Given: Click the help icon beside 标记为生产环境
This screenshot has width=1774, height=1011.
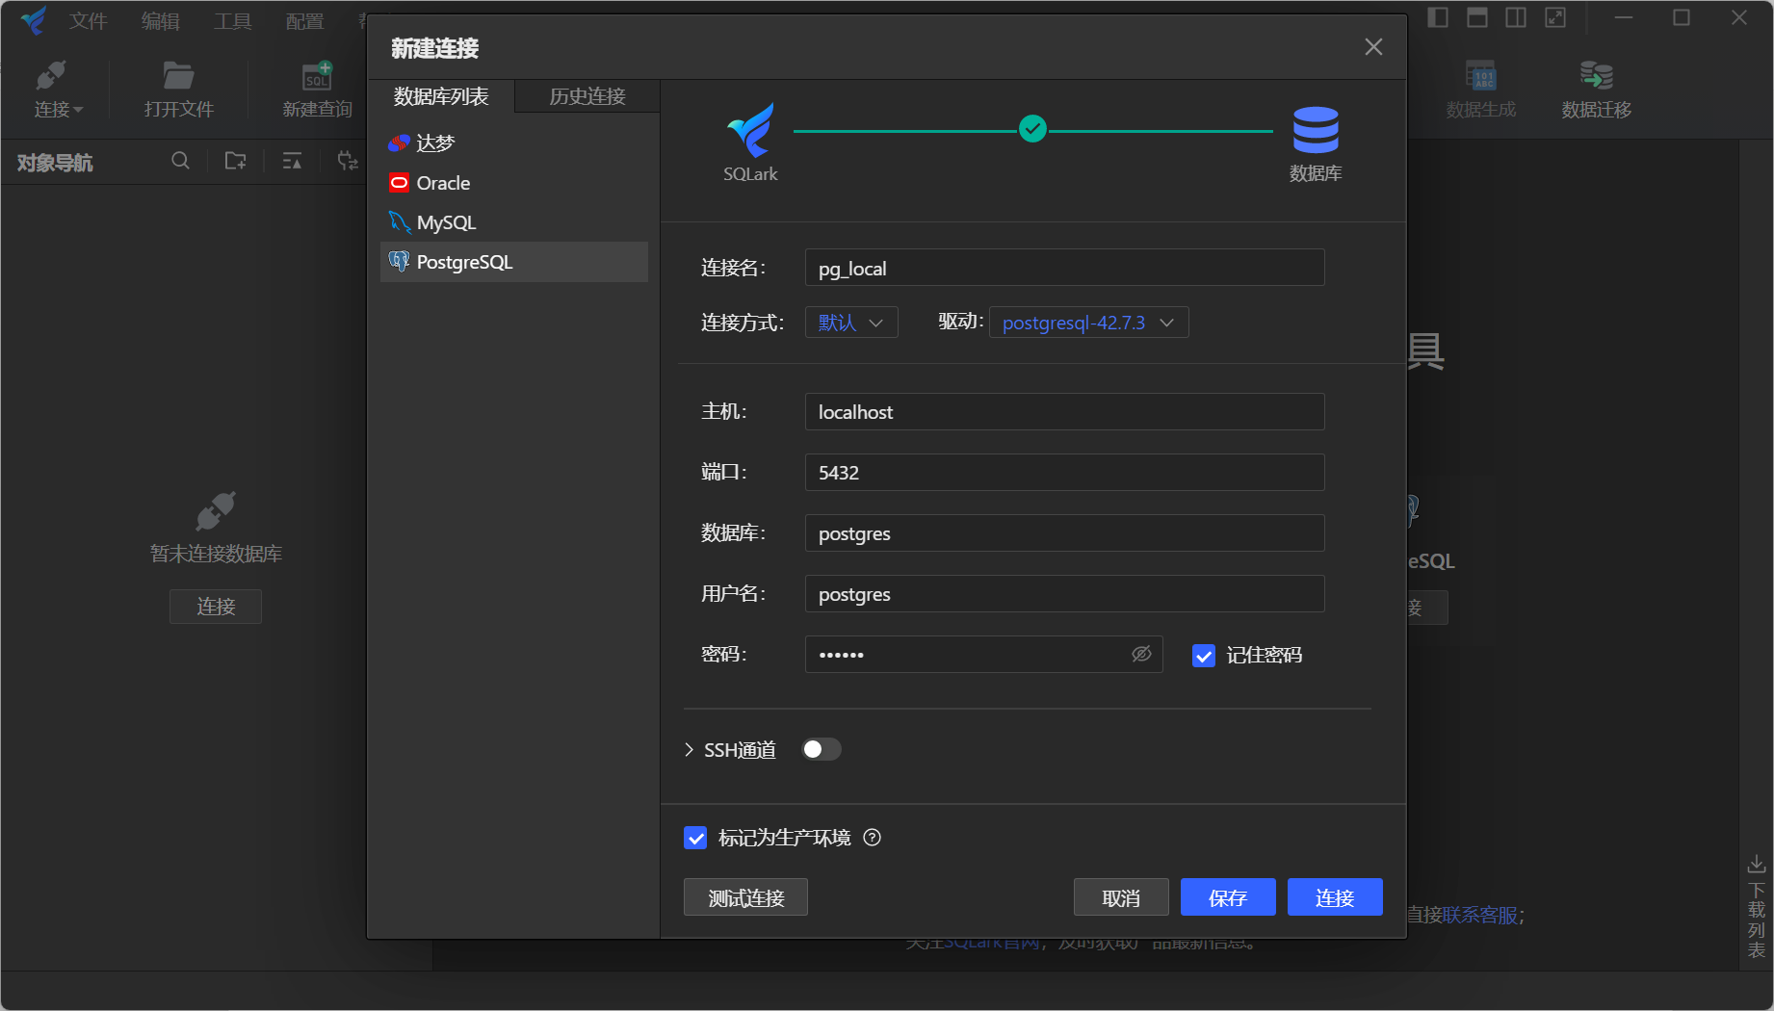Looking at the screenshot, I should [872, 838].
